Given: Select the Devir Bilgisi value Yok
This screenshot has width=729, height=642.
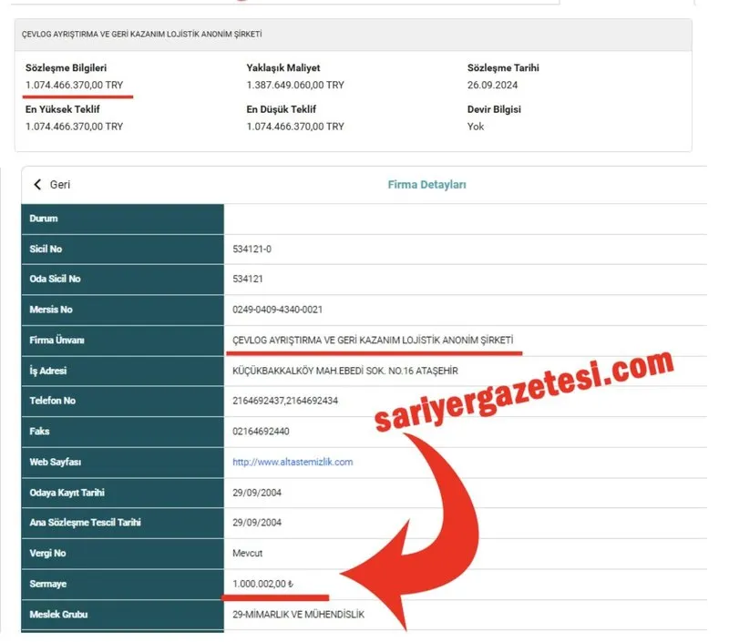Looking at the screenshot, I should pyautogui.click(x=476, y=127).
